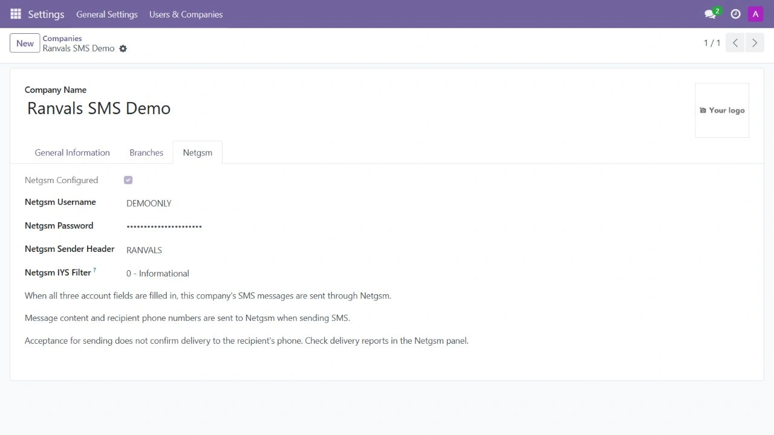Click the 1 / 1 pager counter
Image resolution: width=774 pixels, height=435 pixels.
coord(712,43)
